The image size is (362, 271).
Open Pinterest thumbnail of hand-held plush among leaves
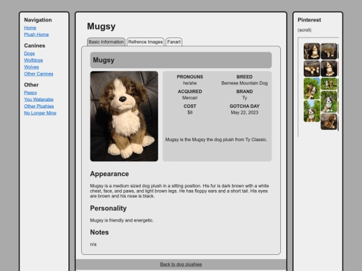coord(329,102)
